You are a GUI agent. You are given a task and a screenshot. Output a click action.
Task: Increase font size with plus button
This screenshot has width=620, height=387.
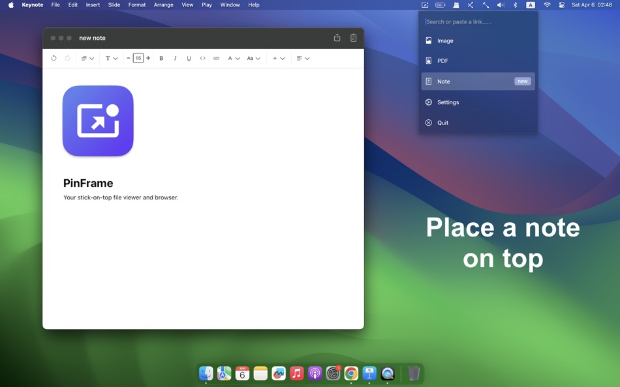(148, 58)
